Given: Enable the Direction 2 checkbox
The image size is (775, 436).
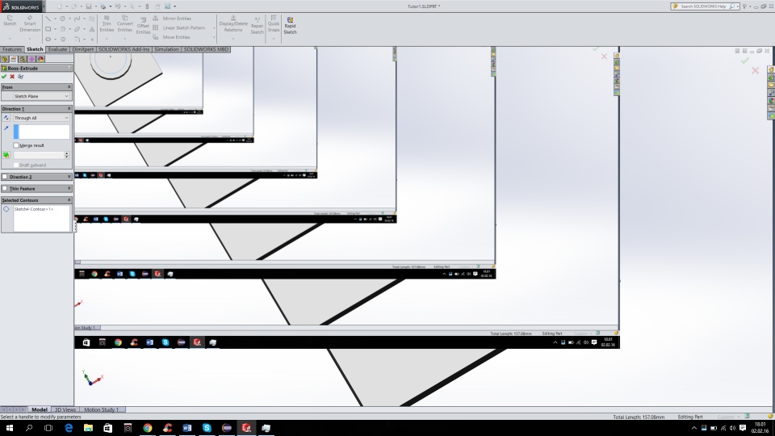Looking at the screenshot, I should [x=5, y=177].
